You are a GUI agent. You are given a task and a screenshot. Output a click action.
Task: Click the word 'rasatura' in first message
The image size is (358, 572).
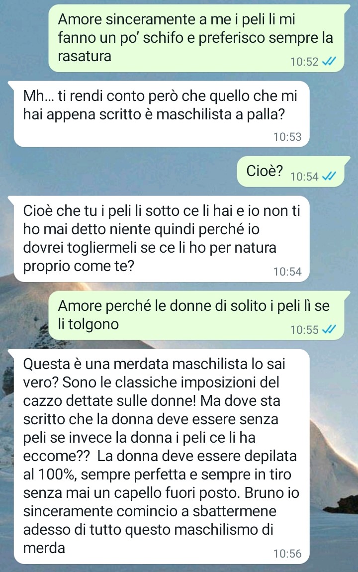[x=85, y=57]
